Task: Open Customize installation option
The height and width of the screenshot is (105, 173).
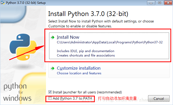Action: coord(109,70)
